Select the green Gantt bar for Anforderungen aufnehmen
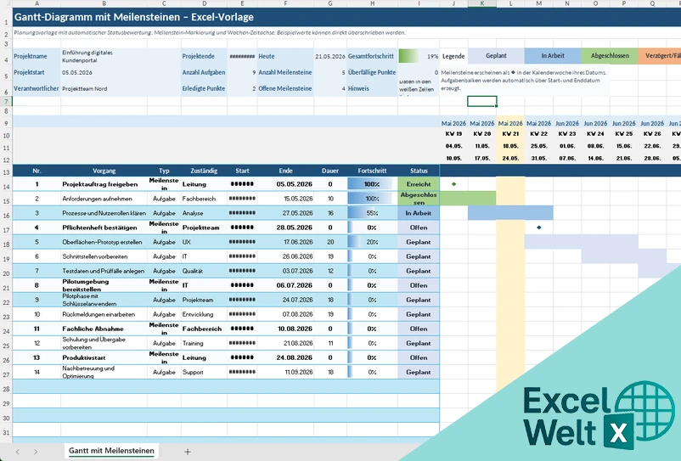Screen dimensions: 681x461 468,199
